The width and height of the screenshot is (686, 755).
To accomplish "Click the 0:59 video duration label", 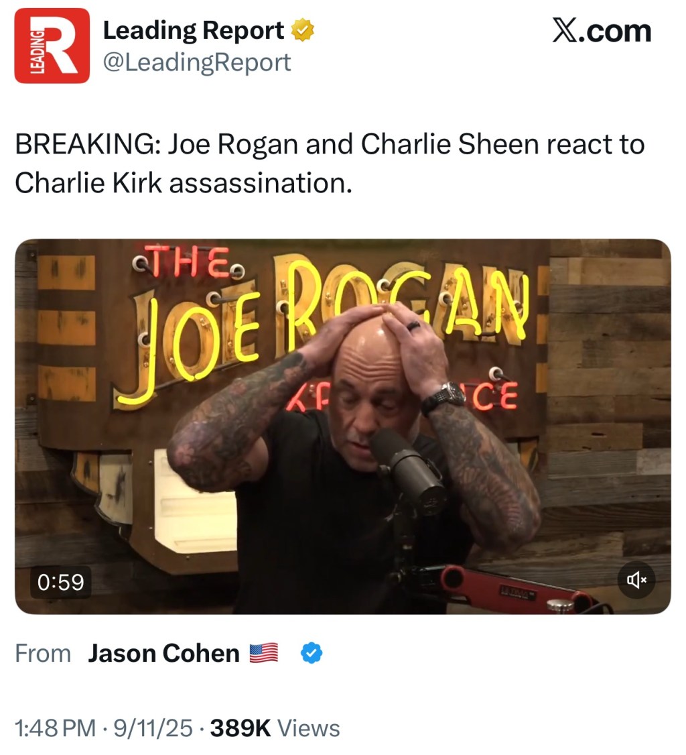I will [x=60, y=581].
